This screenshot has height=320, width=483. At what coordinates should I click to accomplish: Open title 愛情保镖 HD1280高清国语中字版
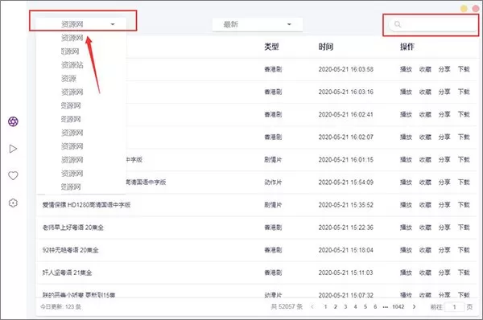point(87,204)
